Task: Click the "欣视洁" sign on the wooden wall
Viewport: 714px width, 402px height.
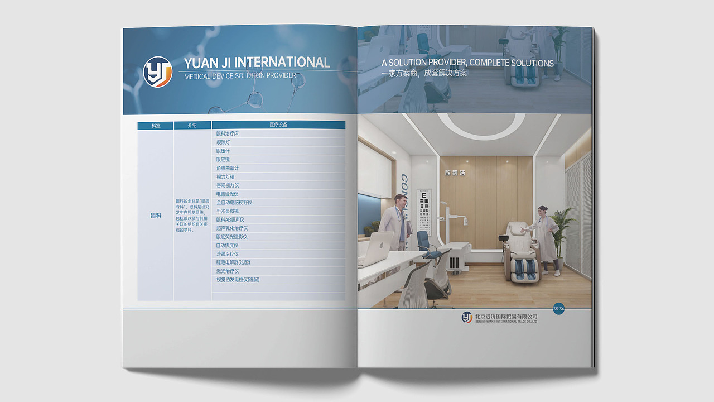Action: click(x=455, y=173)
